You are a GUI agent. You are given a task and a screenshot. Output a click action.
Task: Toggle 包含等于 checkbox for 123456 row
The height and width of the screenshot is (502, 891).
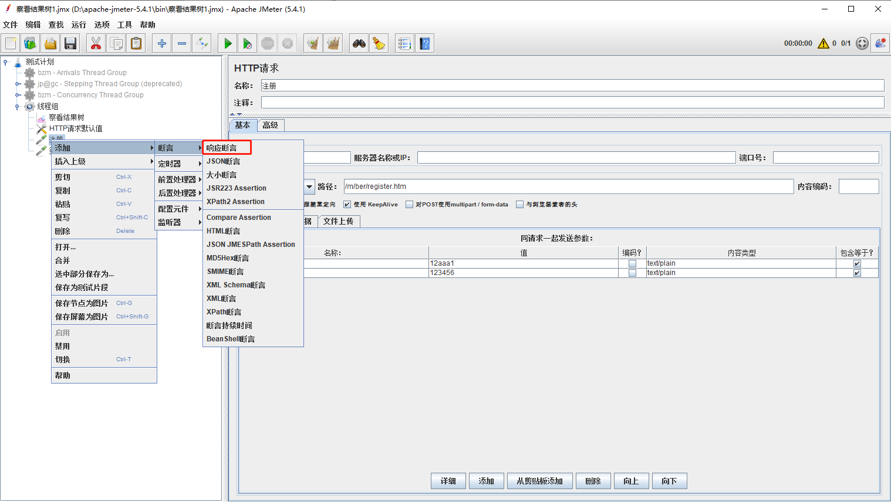pos(857,273)
